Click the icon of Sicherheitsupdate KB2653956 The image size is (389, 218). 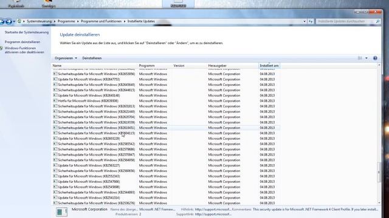click(x=55, y=74)
